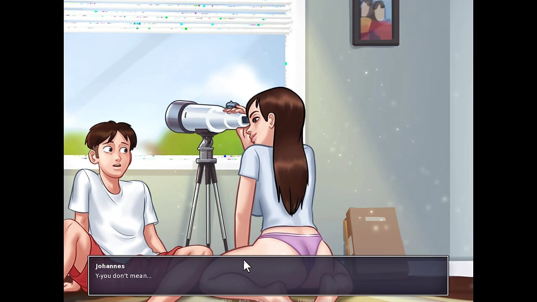The width and height of the screenshot is (537, 302).
Task: Enable Auto mode in the quick menu
Action: (244, 300)
